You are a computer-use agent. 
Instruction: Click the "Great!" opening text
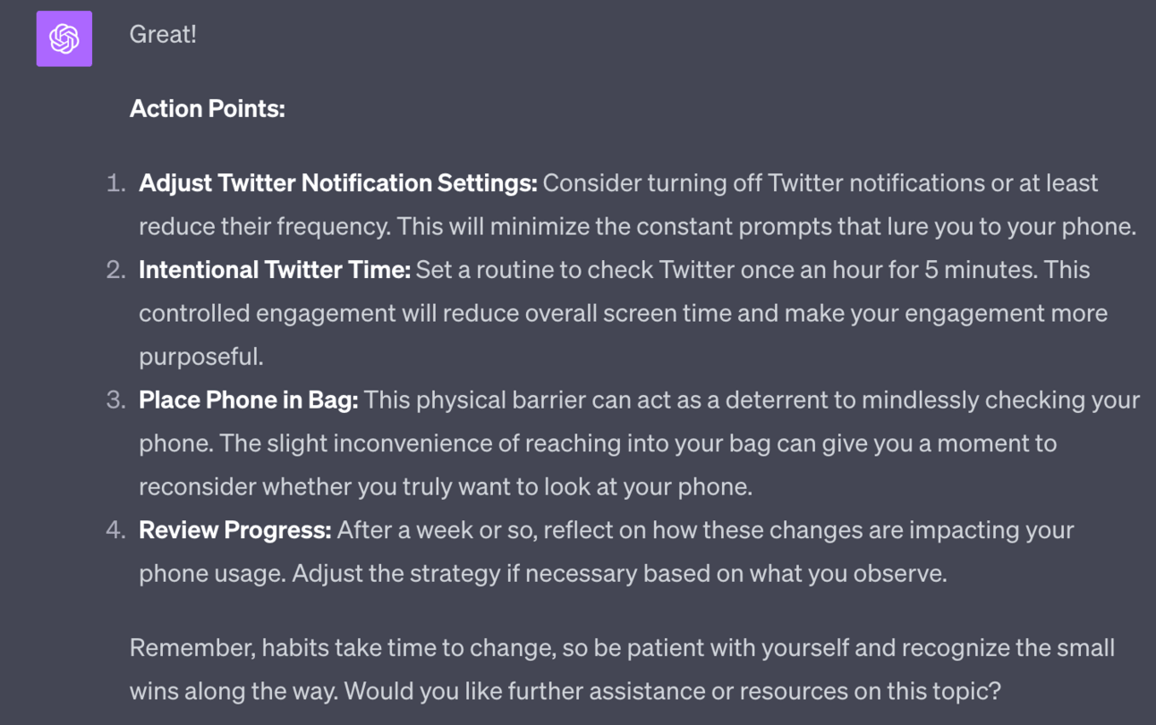(163, 35)
